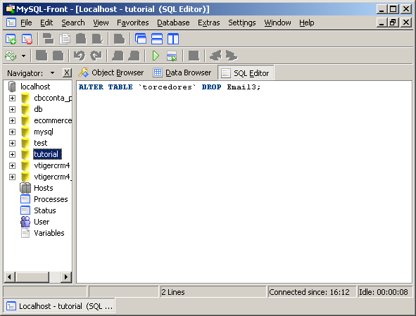Expand the test database node
The height and width of the screenshot is (316, 416).
click(x=12, y=144)
